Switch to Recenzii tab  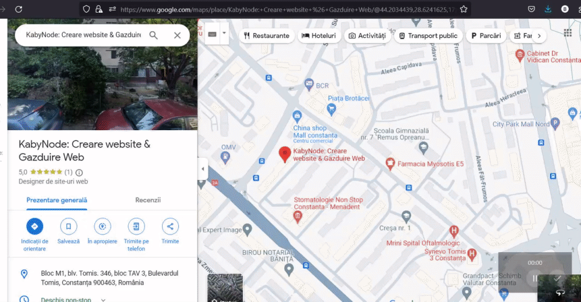point(148,200)
